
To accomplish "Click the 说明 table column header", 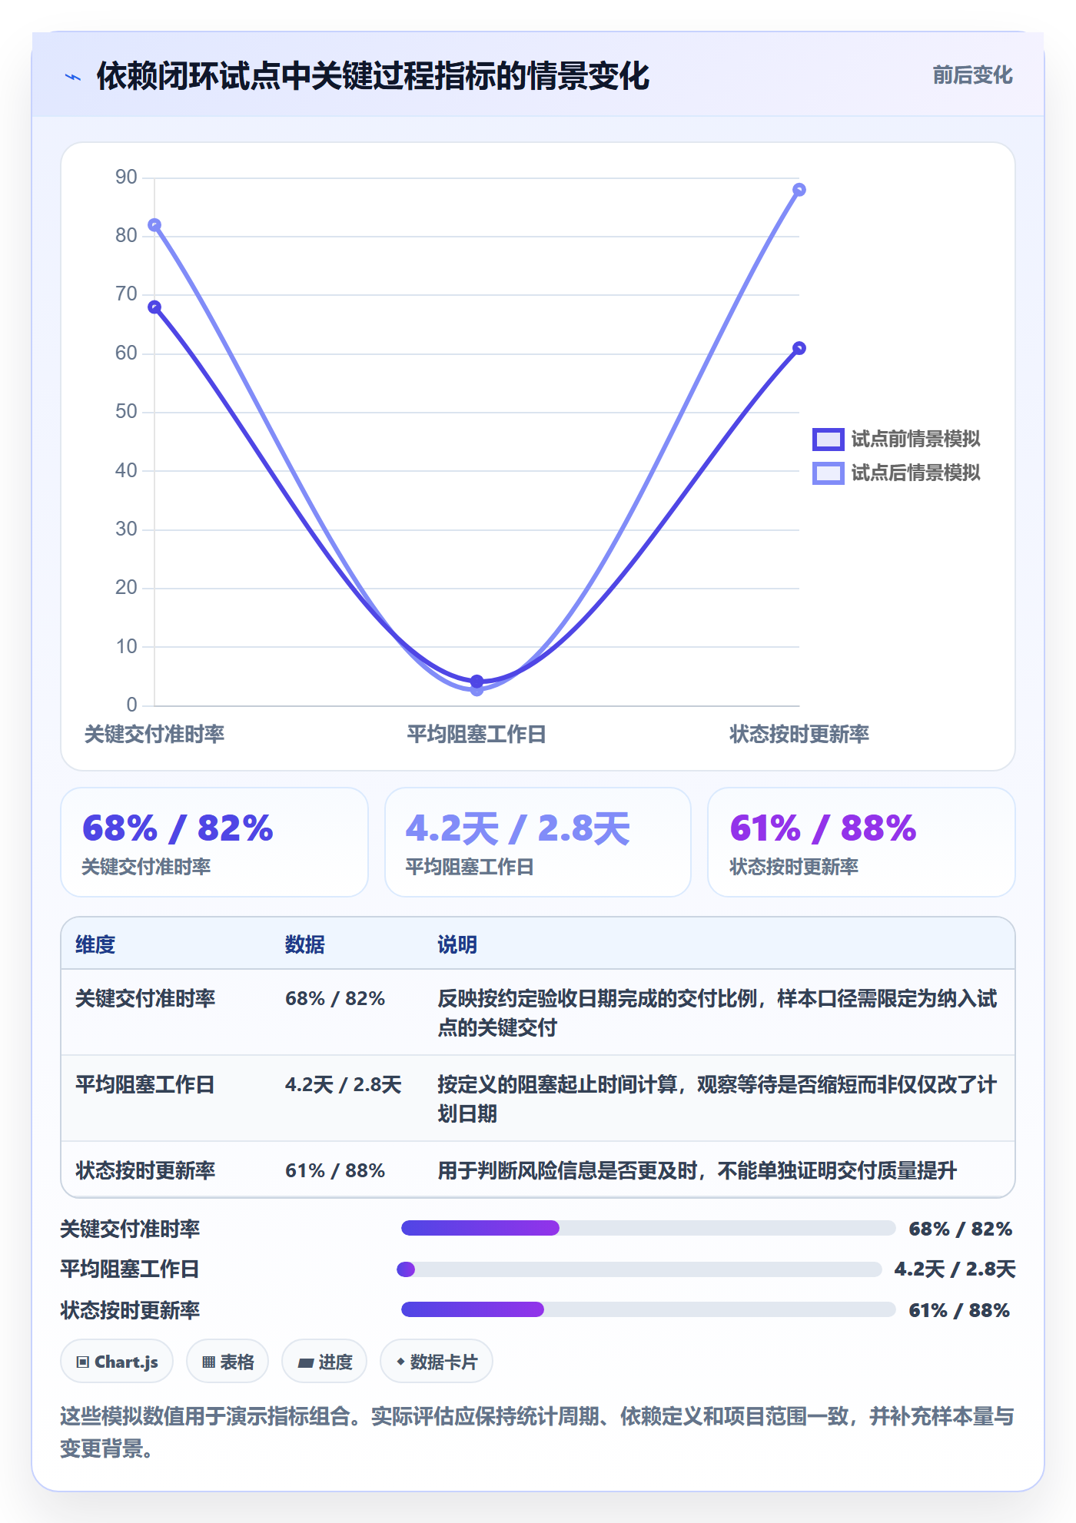I will click(457, 944).
